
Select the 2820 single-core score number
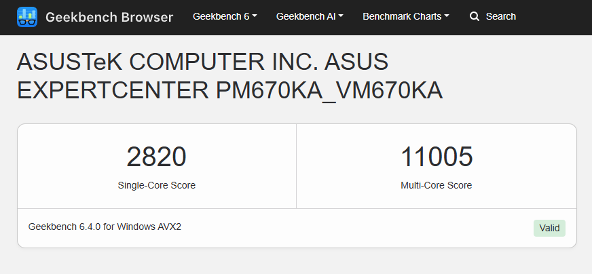[156, 157]
